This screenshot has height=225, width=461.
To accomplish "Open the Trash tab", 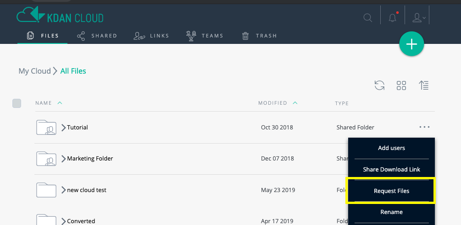I will click(259, 36).
